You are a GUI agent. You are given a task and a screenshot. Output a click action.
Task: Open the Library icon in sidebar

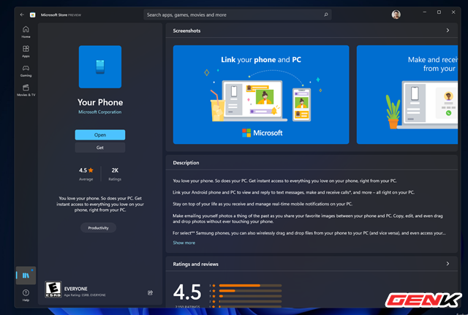tap(26, 276)
